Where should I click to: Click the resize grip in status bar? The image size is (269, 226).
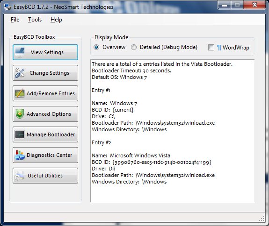pos(262,219)
